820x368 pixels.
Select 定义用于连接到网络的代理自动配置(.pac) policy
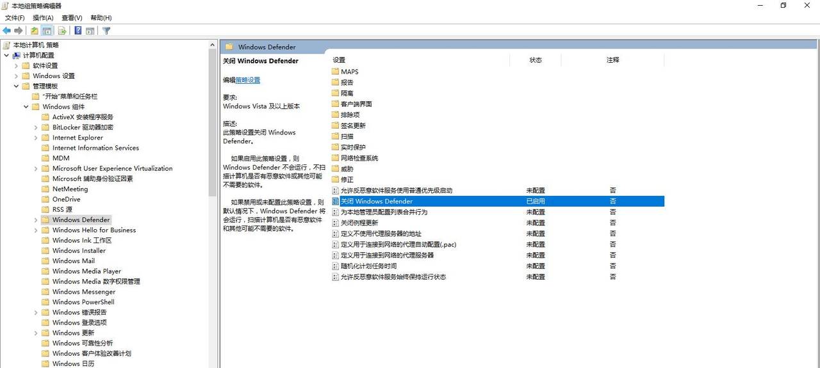(398, 244)
